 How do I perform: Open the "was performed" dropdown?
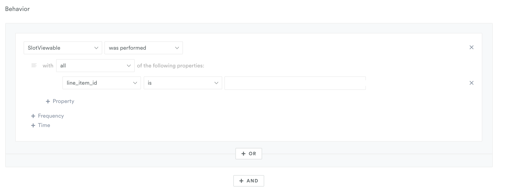pyautogui.click(x=144, y=48)
